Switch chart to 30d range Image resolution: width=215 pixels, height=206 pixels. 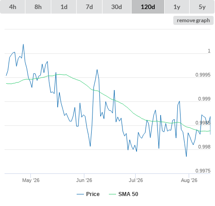(117, 7)
